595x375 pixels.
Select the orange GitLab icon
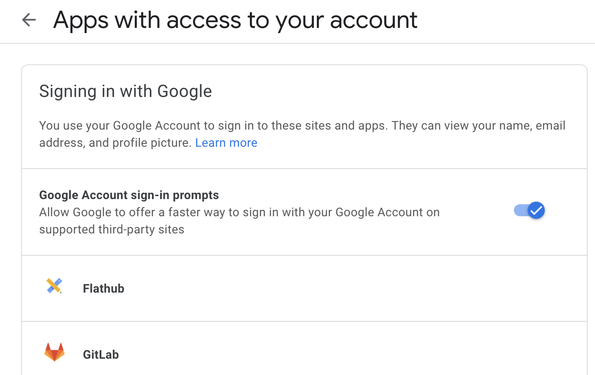point(54,351)
